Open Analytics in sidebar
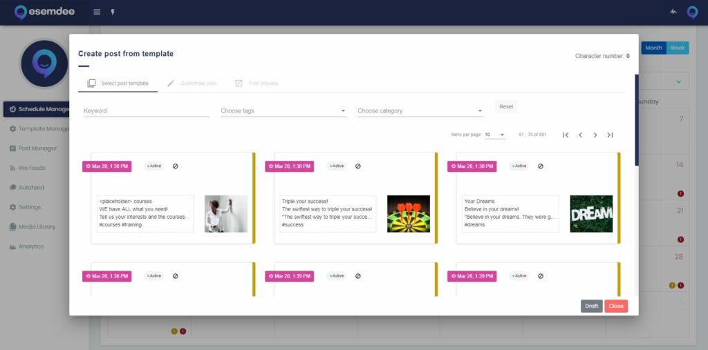Screen dimensions: 708x350 point(26,246)
